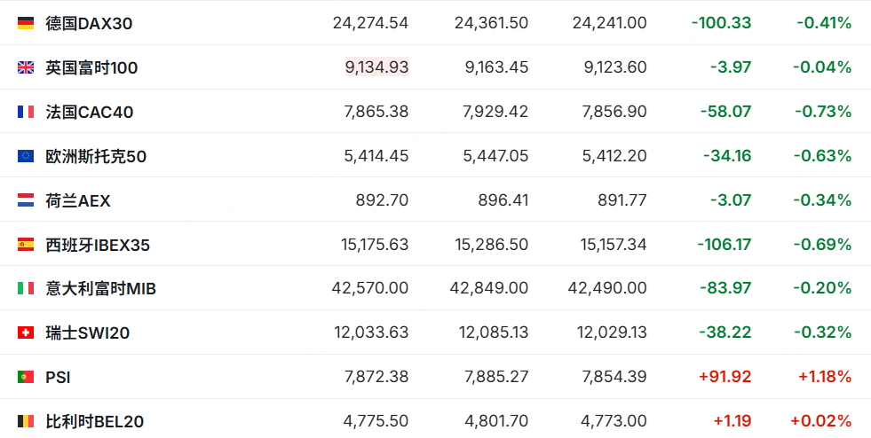
Task: Click the Netherlands flag icon
Action: [26, 200]
